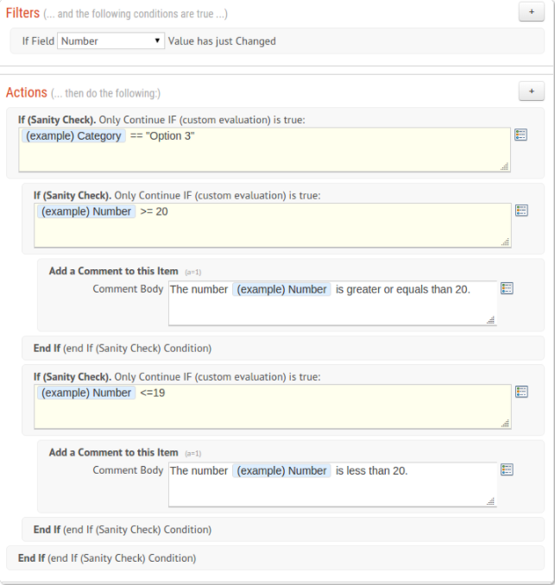Click the greater or equals than 20 comment body
Screen dimensions: 555x585
tap(332, 304)
